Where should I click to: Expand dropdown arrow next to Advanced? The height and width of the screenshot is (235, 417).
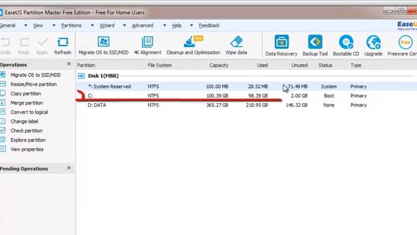tap(164, 25)
